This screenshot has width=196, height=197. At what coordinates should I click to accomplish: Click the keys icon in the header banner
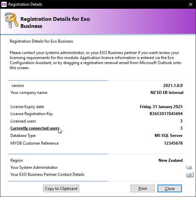[x=11, y=20]
